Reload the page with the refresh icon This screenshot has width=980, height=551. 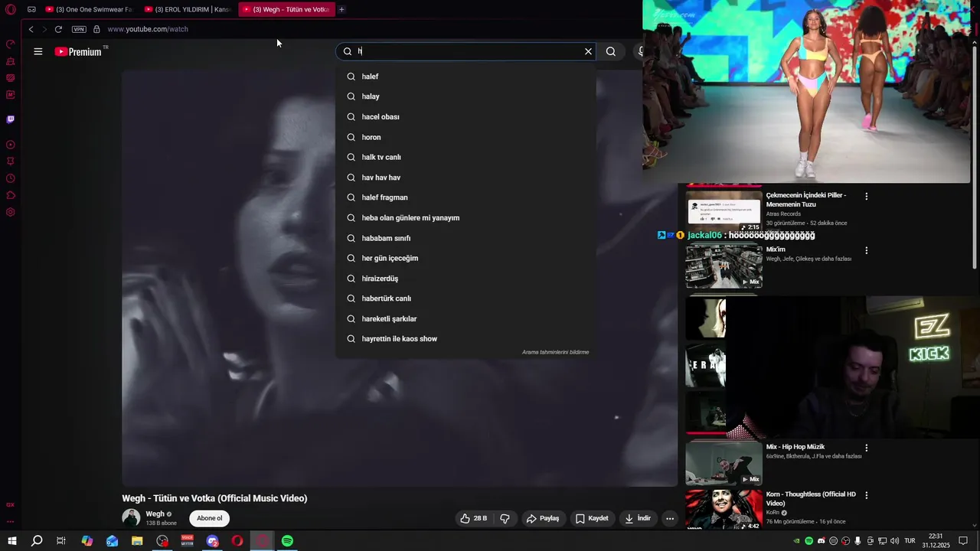pos(58,29)
